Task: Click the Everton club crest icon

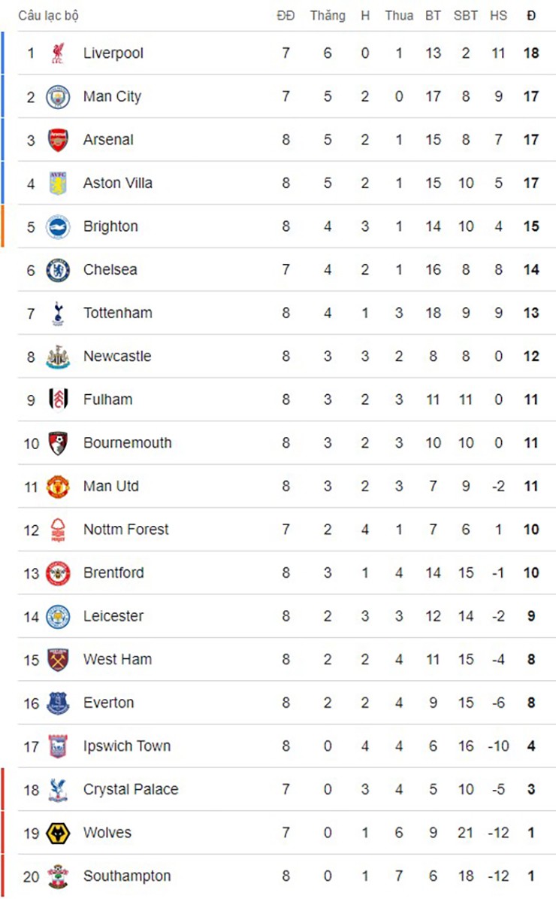Action: point(58,703)
